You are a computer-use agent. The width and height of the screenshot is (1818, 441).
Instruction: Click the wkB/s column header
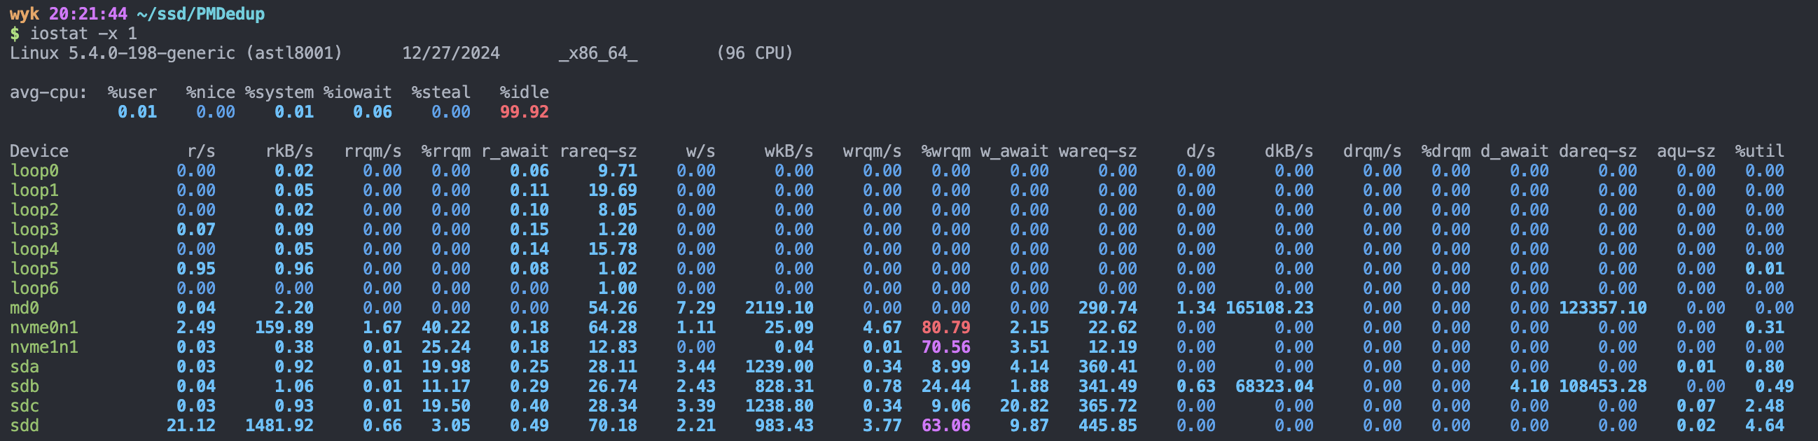coord(789,151)
